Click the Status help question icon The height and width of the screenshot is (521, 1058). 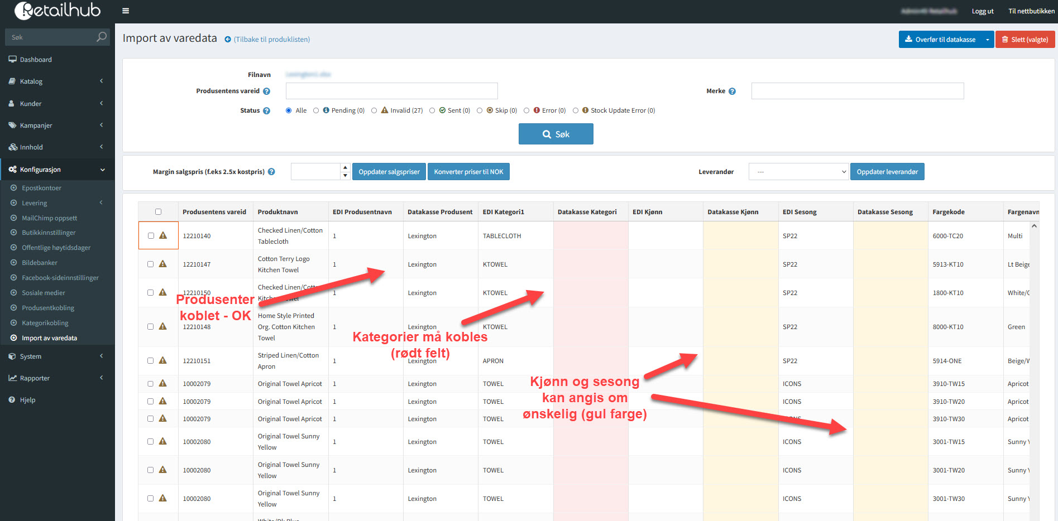click(x=266, y=111)
